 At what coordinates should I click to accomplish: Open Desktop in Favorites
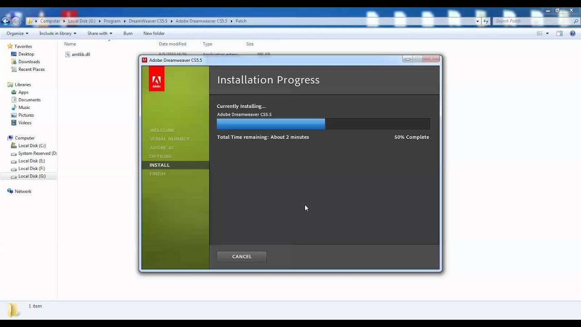point(26,54)
